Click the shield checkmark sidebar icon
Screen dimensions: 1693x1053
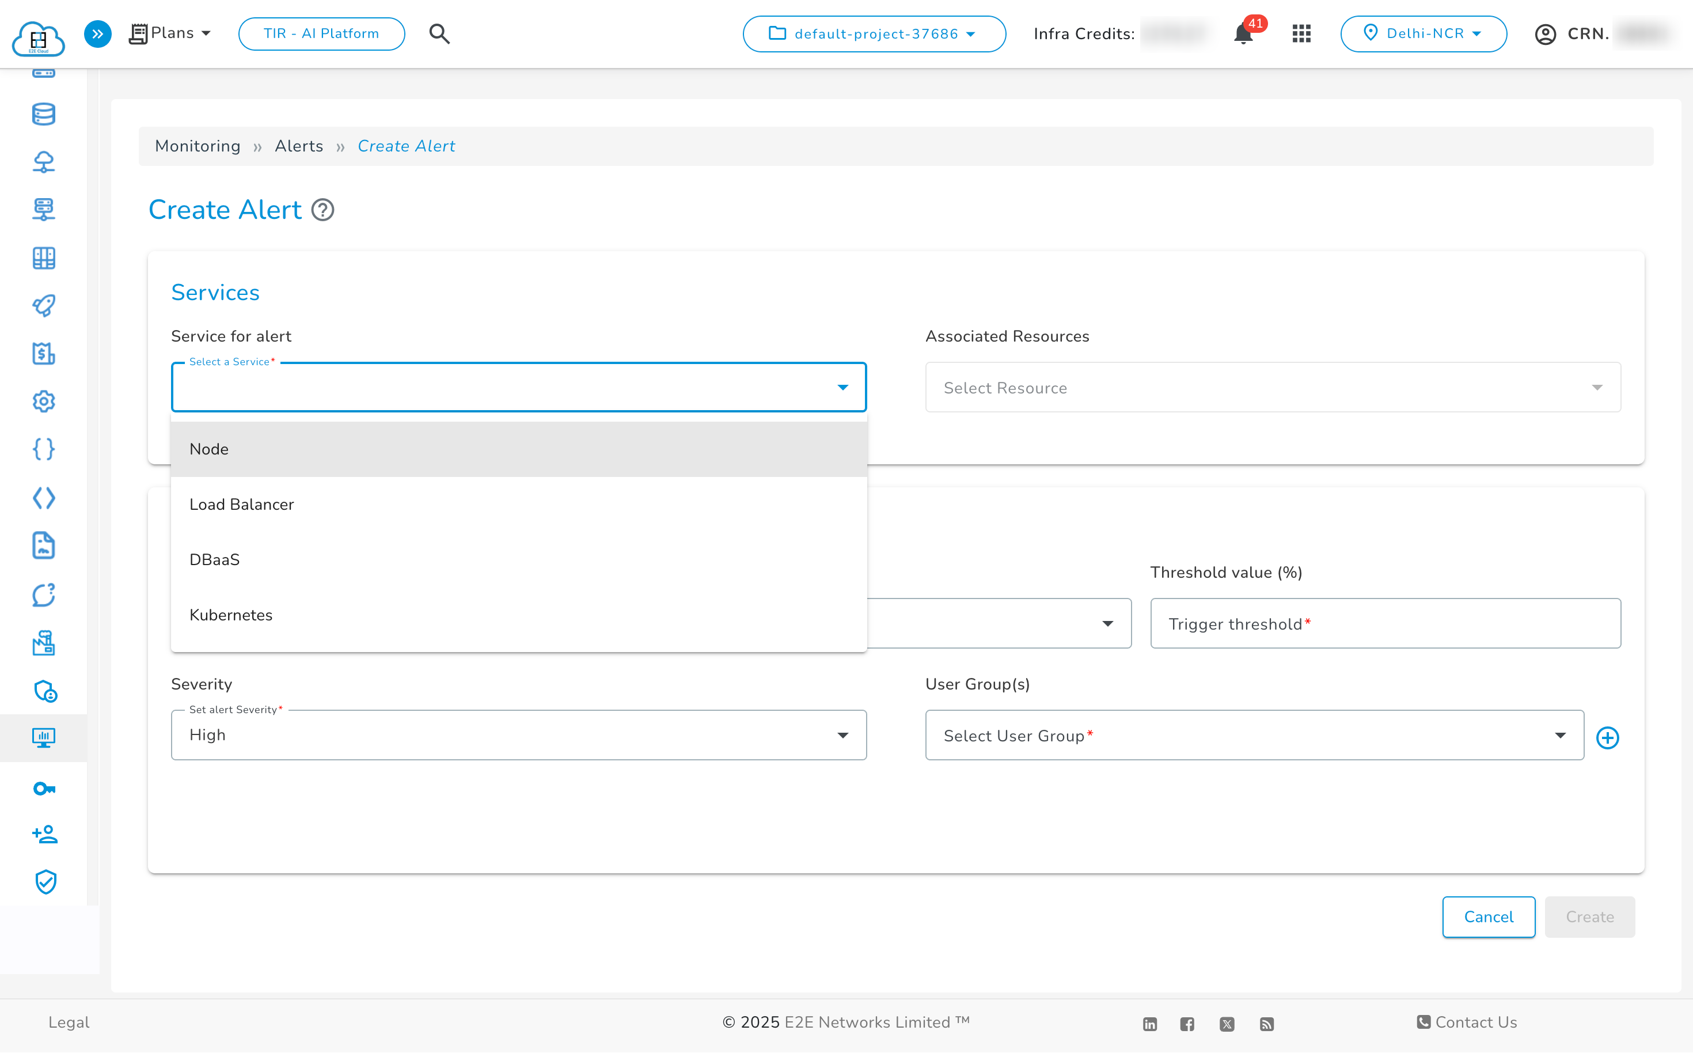pyautogui.click(x=45, y=882)
